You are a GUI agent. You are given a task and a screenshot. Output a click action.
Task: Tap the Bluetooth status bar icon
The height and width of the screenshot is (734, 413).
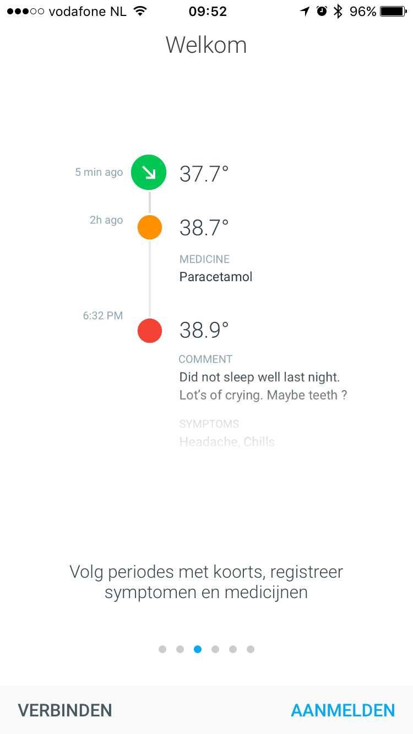tap(338, 12)
